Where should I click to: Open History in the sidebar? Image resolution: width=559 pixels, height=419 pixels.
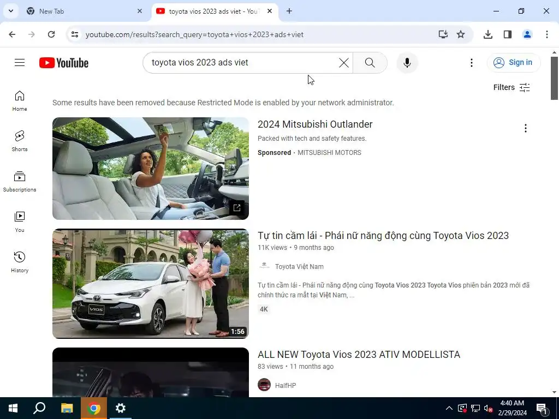(20, 262)
